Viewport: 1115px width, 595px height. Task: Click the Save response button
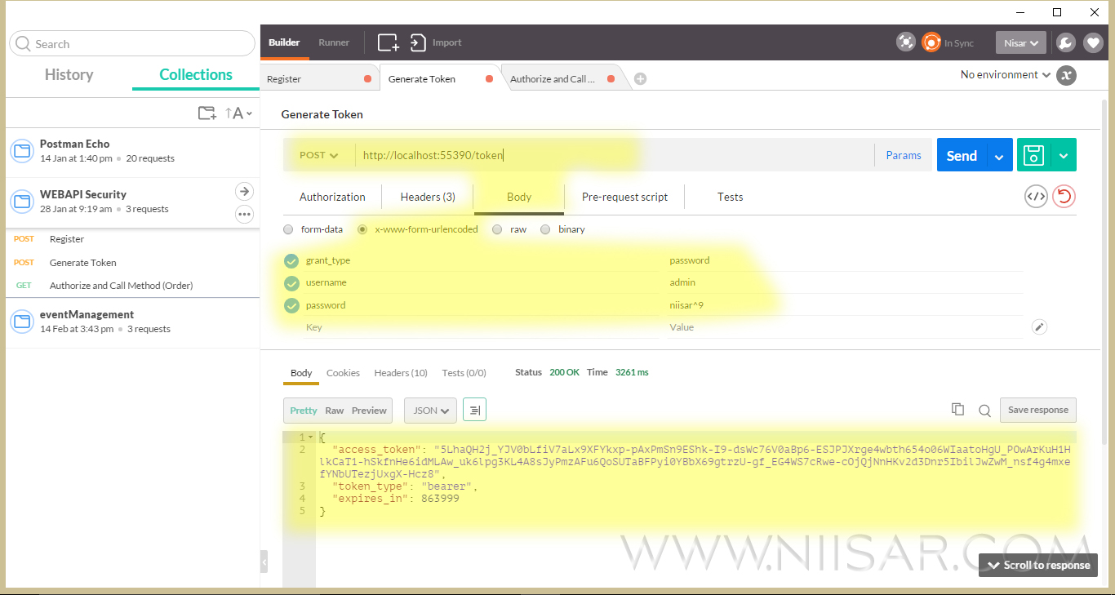[x=1038, y=410]
